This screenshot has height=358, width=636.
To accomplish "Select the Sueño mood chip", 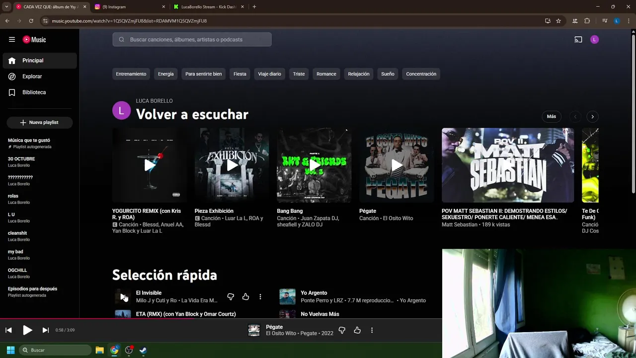I will click(388, 74).
